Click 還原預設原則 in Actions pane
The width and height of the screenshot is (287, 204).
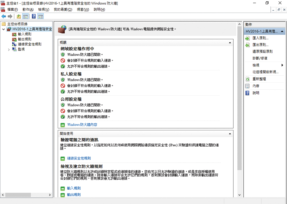[x=263, y=52]
